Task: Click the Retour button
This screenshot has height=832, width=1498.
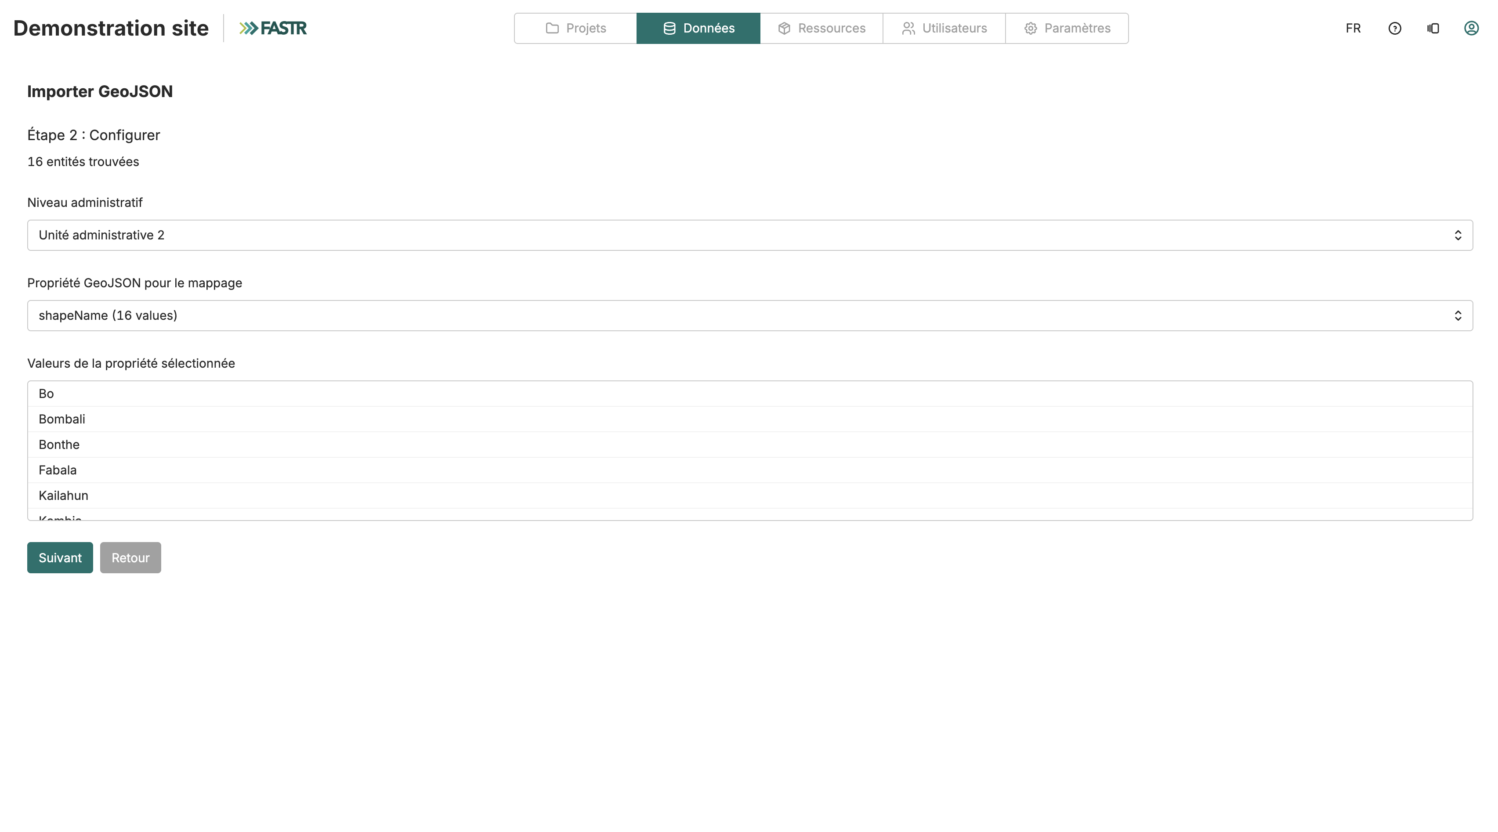Action: [x=130, y=557]
